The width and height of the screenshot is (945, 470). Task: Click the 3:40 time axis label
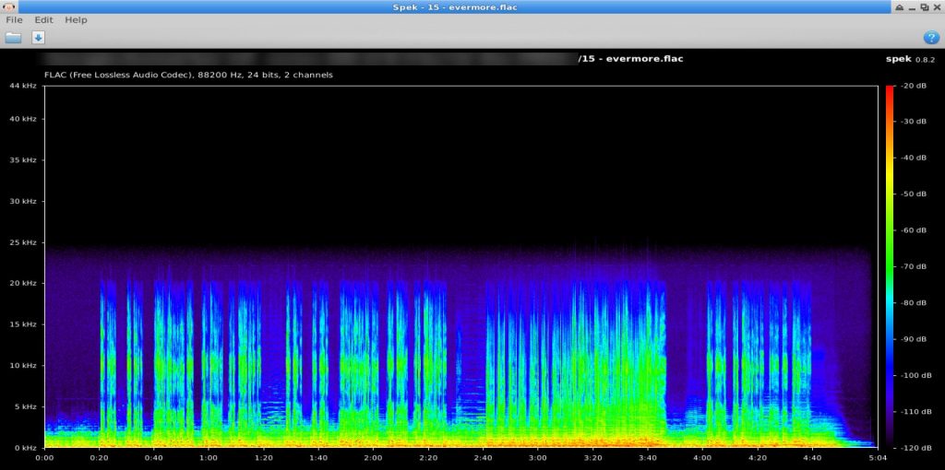pos(647,457)
